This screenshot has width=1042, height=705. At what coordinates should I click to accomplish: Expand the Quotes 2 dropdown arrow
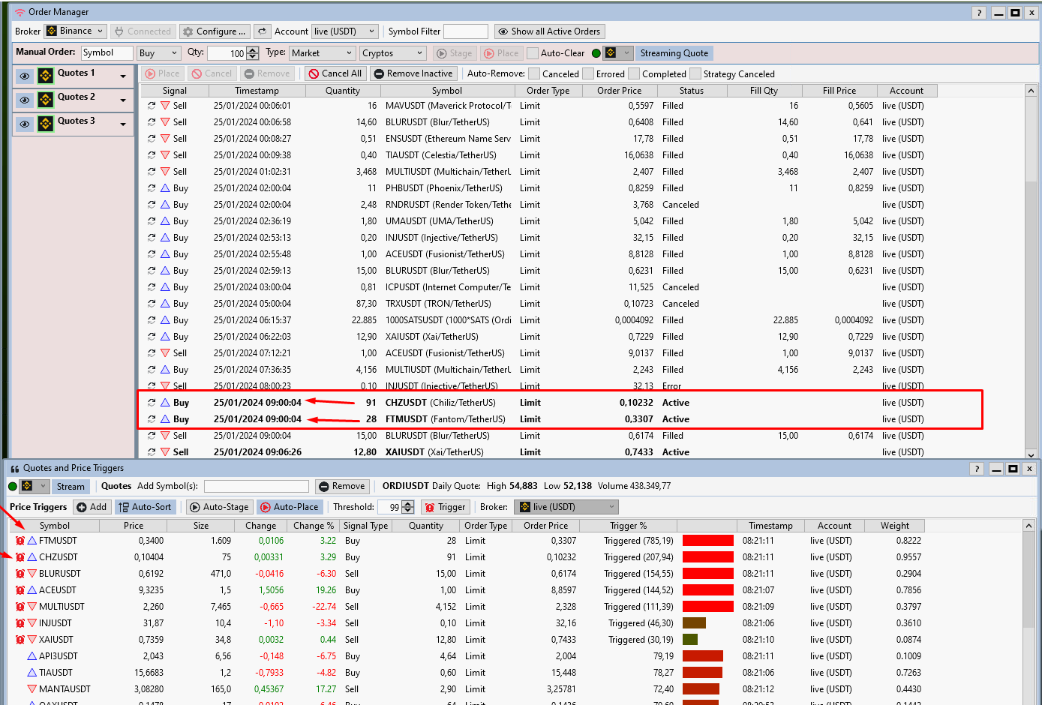click(123, 100)
